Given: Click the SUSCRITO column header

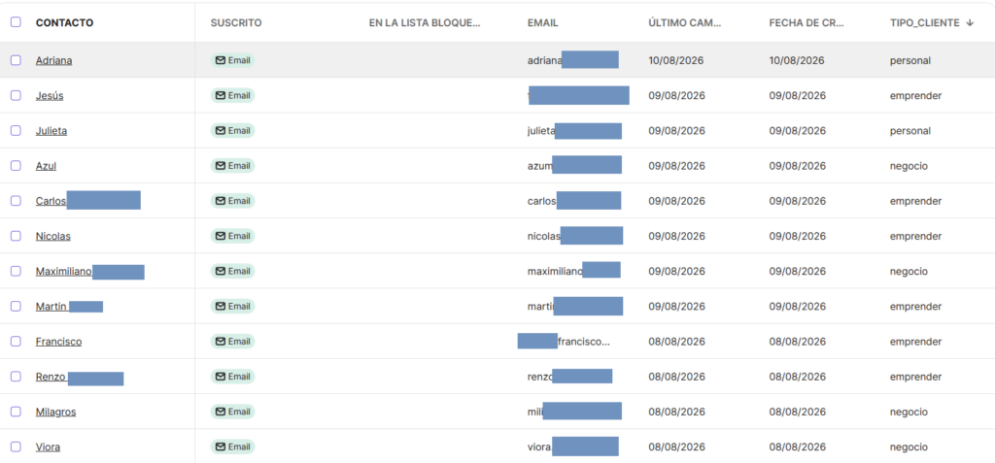Looking at the screenshot, I should 236,23.
